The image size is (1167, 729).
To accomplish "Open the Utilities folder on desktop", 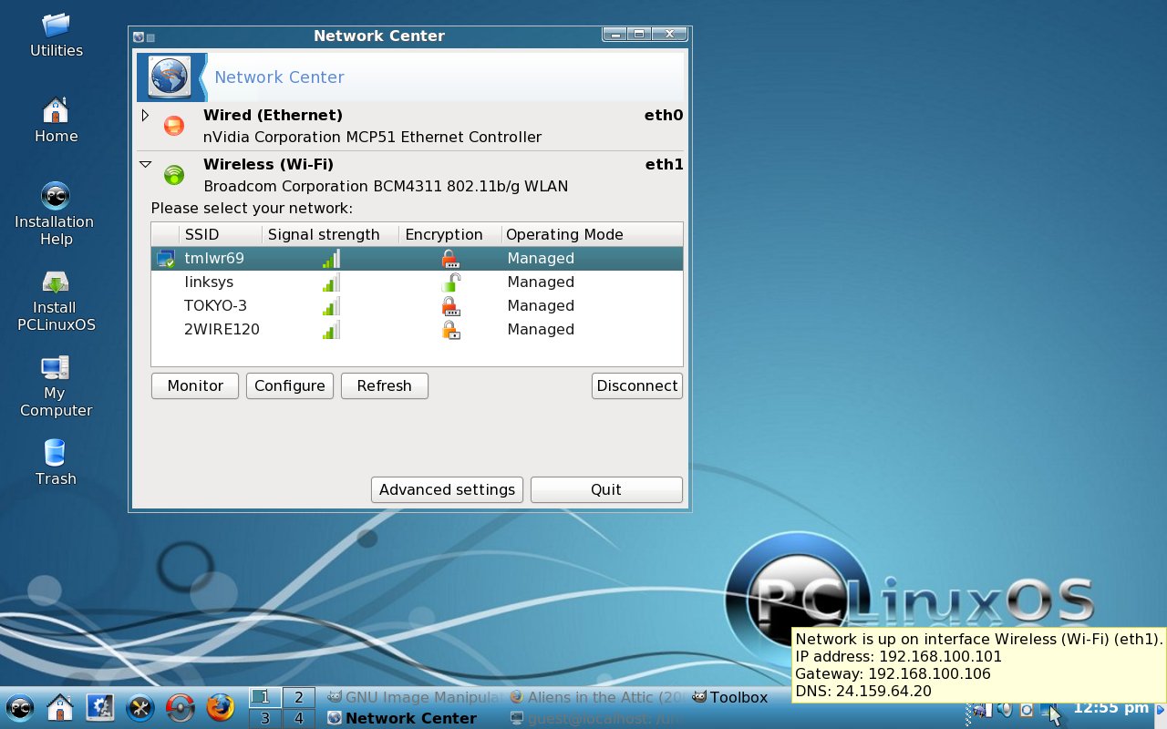I will click(x=57, y=36).
